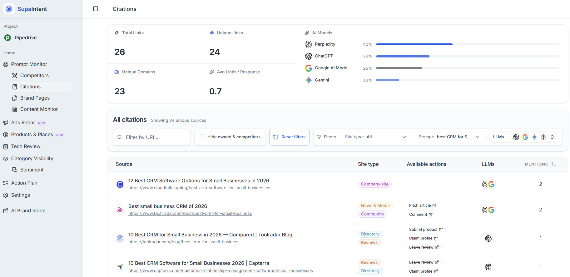The image size is (570, 277).
Task: Open the cloudtalk.io blog URL link
Action: tap(199, 188)
